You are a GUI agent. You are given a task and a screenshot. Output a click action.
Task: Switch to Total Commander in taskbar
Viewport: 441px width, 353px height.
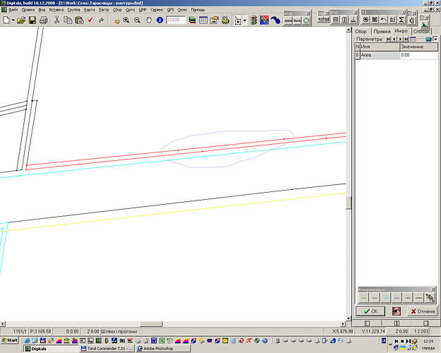point(107,349)
